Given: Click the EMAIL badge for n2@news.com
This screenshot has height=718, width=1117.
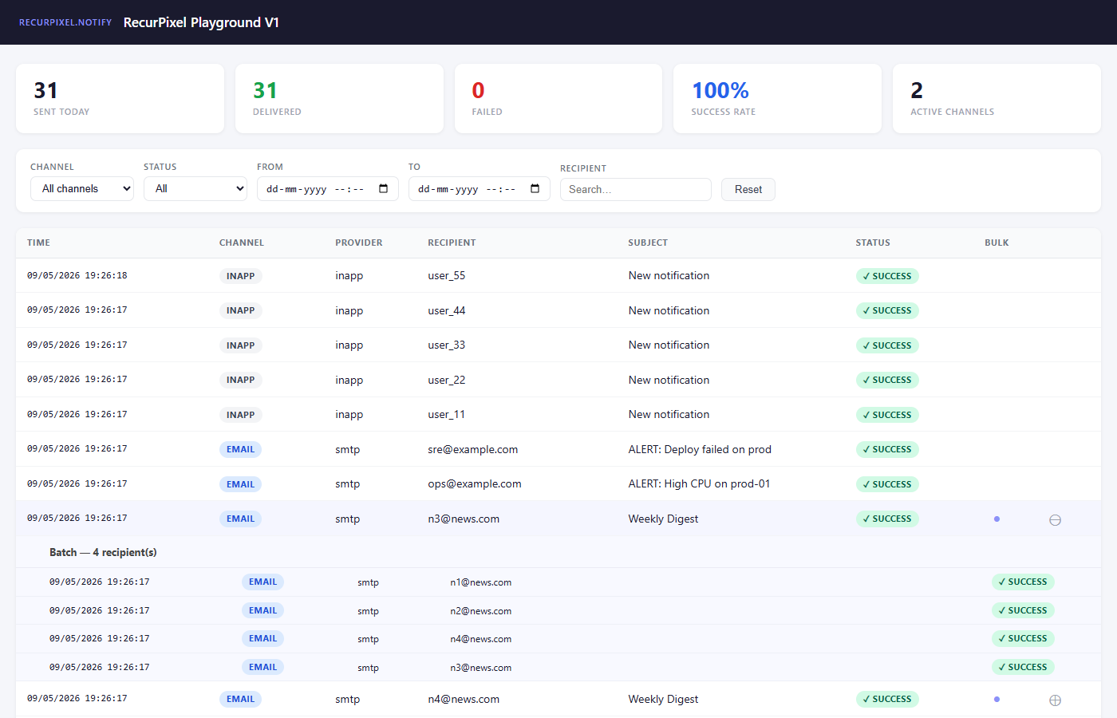Looking at the screenshot, I should pos(263,611).
